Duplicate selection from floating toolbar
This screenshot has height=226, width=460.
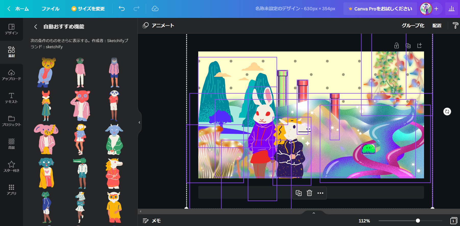(x=299, y=193)
